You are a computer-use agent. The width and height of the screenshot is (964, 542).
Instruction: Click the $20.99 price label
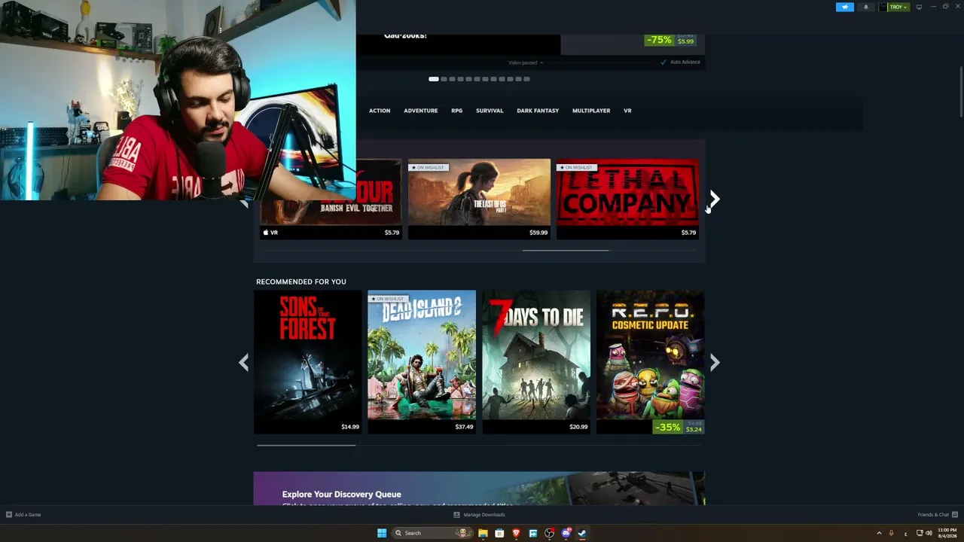[x=578, y=427]
